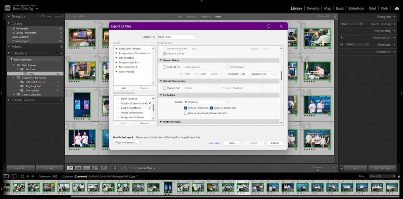The height and width of the screenshot is (199, 403).
Task: Switch to the Develop module
Action: (313, 8)
